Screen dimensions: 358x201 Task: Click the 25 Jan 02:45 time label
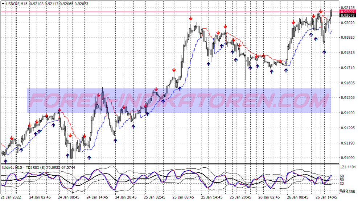coord(155,197)
